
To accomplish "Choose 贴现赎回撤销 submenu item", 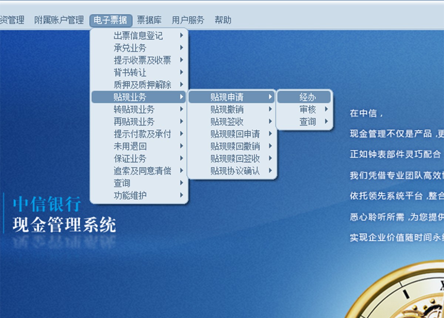I will click(232, 146).
